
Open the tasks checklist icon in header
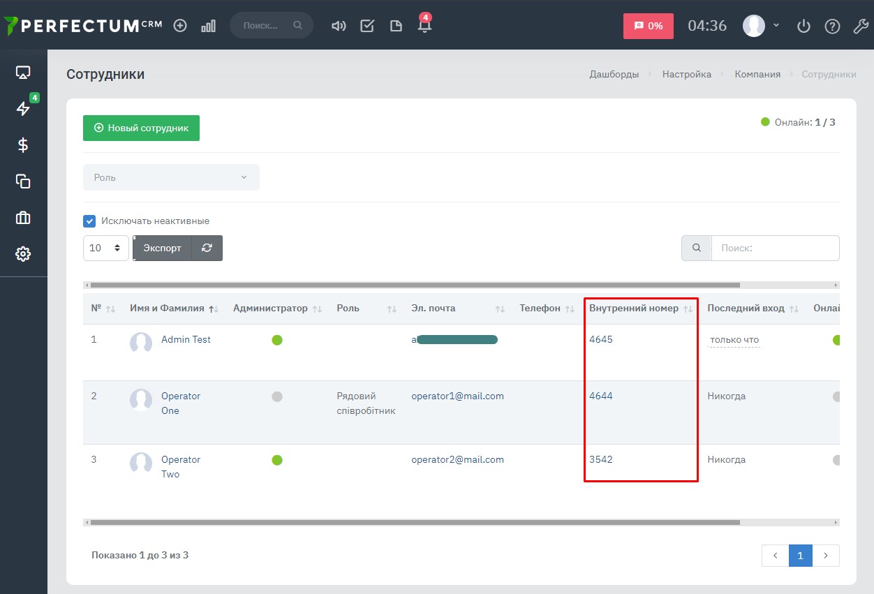click(x=367, y=27)
